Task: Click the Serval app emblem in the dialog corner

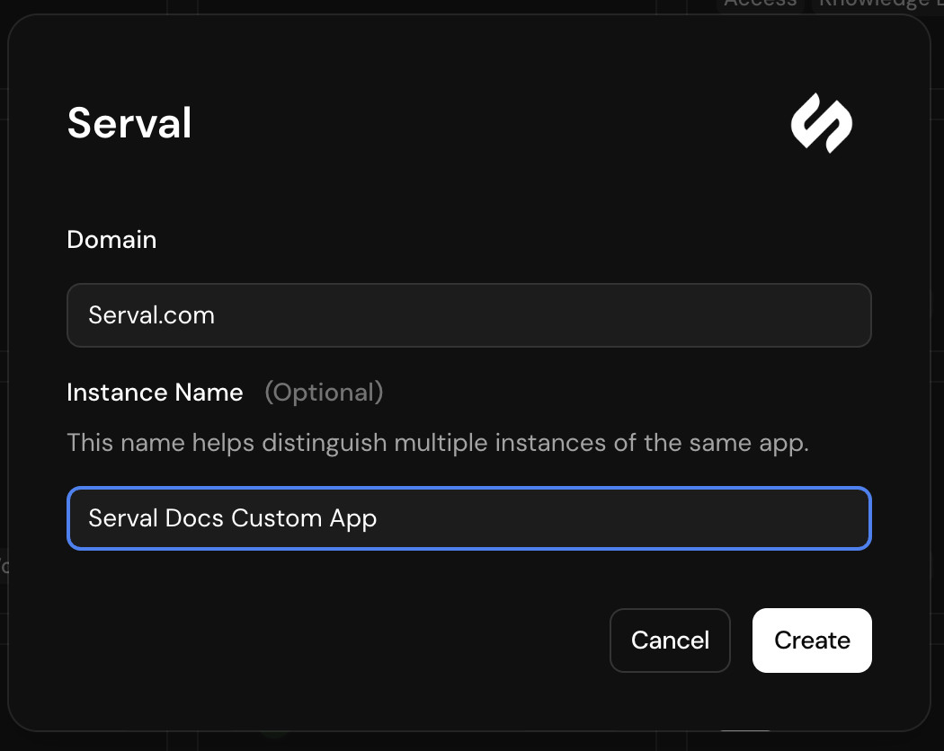Action: (821, 123)
